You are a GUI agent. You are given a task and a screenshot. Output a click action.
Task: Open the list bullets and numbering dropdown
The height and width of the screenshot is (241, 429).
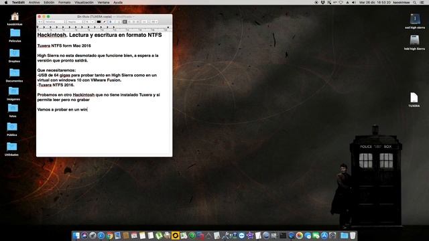click(x=154, y=22)
